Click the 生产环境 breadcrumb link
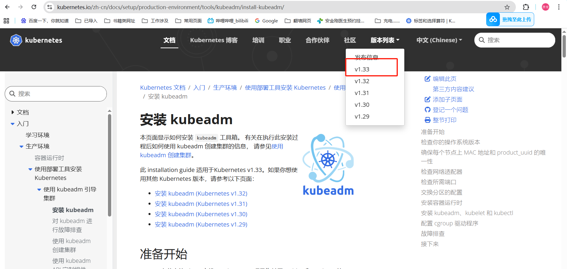567x269 pixels. [x=225, y=88]
